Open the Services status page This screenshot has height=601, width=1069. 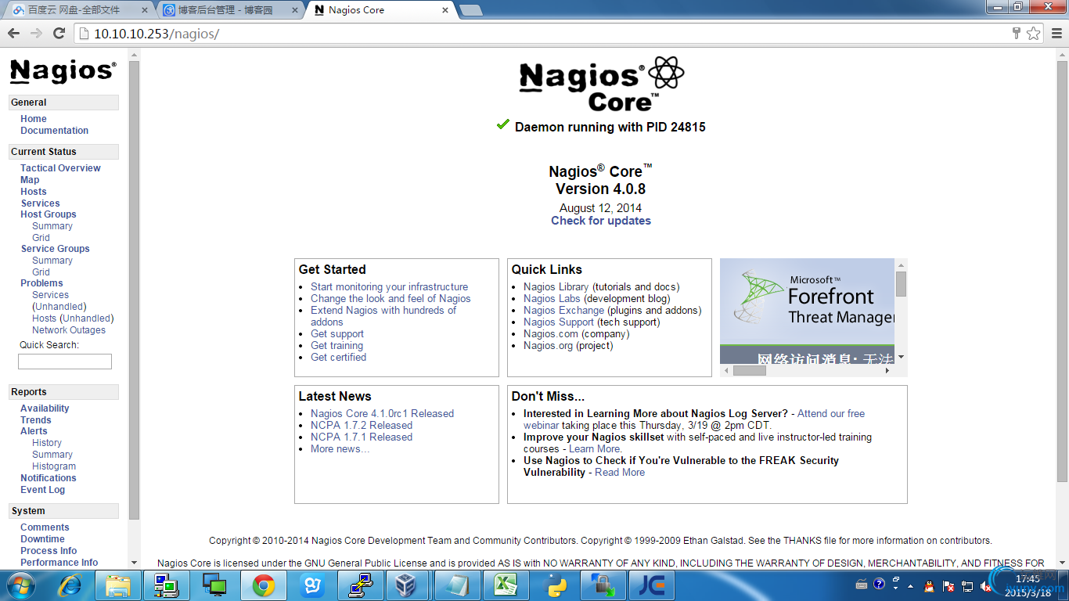coord(40,203)
